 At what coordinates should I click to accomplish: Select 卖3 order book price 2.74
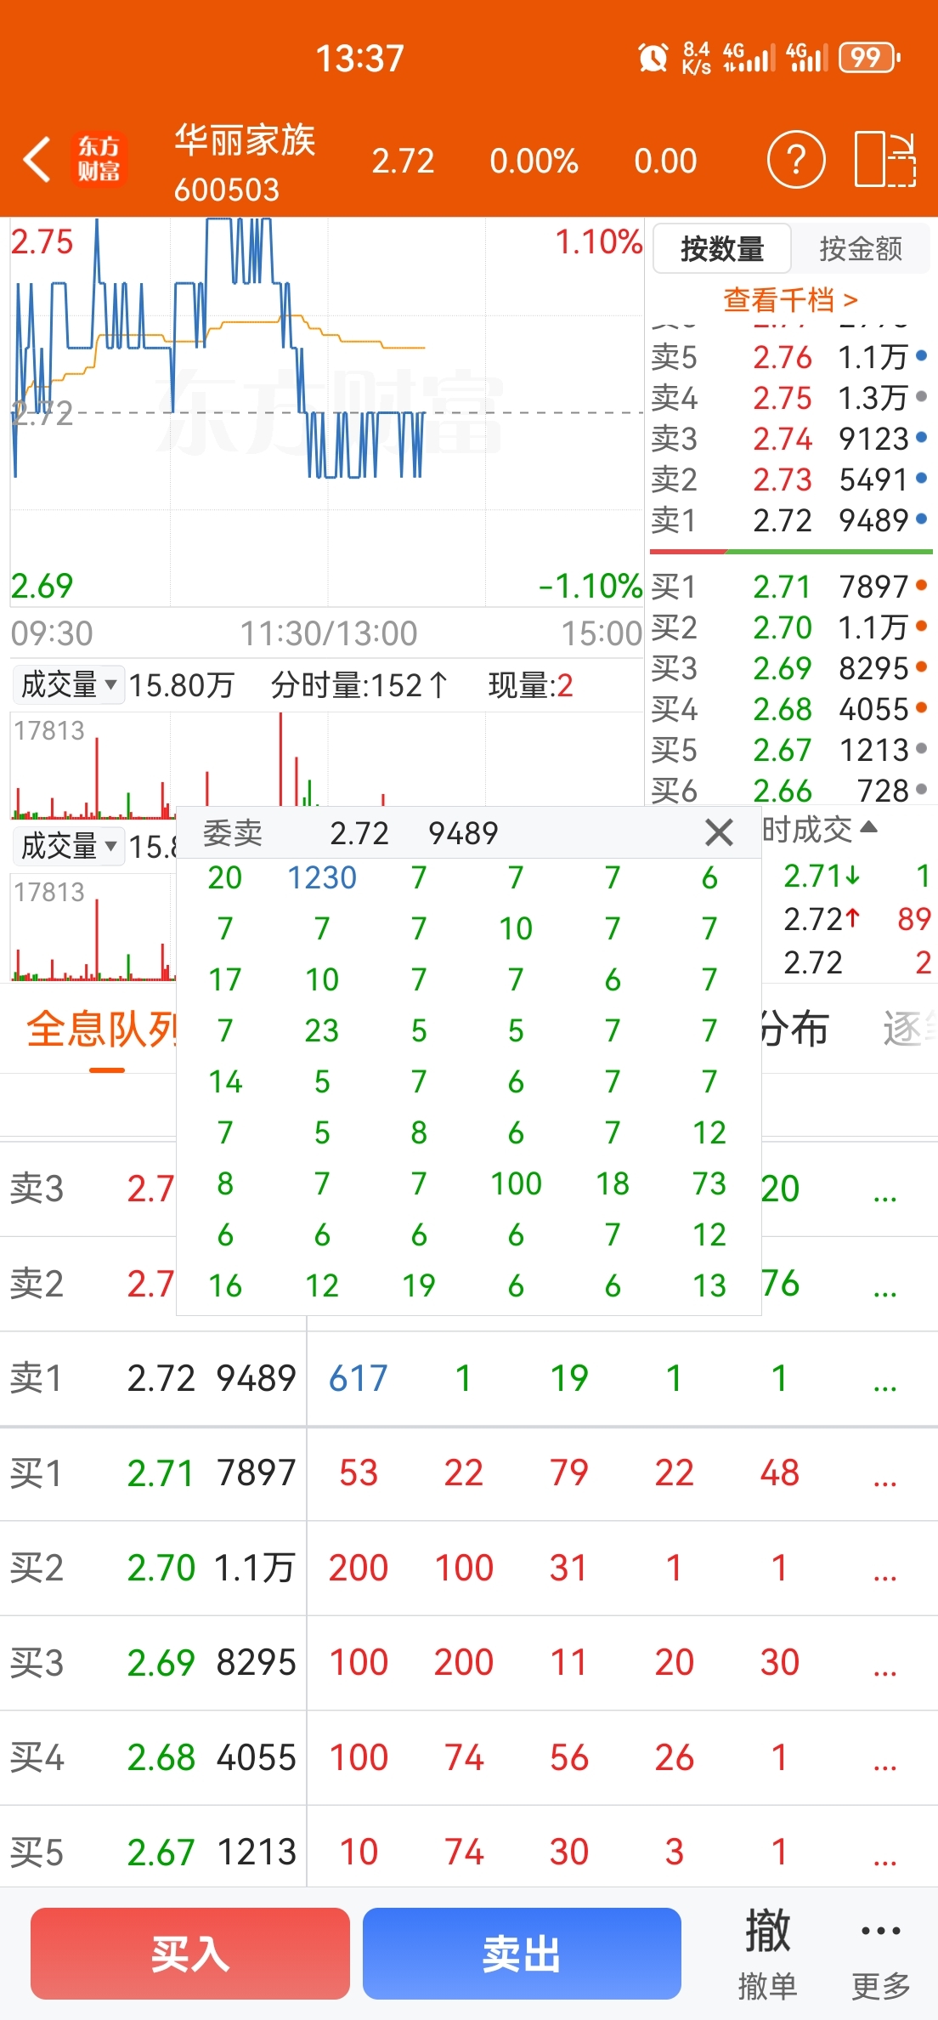[x=783, y=439]
